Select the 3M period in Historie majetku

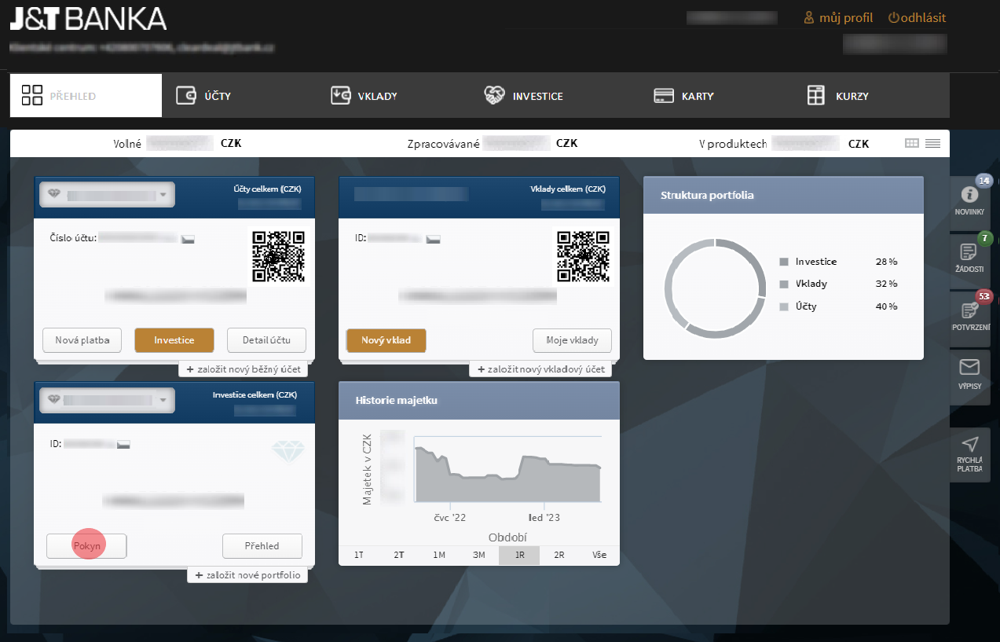pos(478,555)
